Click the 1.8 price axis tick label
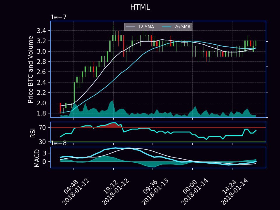This screenshot has width=280, height=210. 41,113
